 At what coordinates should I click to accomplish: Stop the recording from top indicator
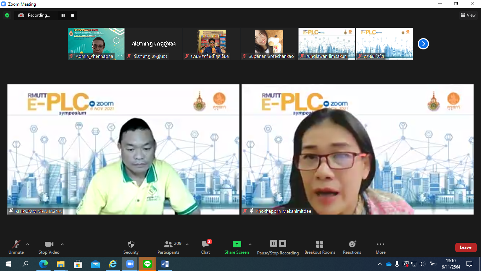[x=73, y=15]
